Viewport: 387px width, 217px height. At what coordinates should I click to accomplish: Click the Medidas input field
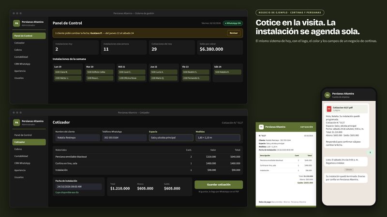click(x=218, y=137)
